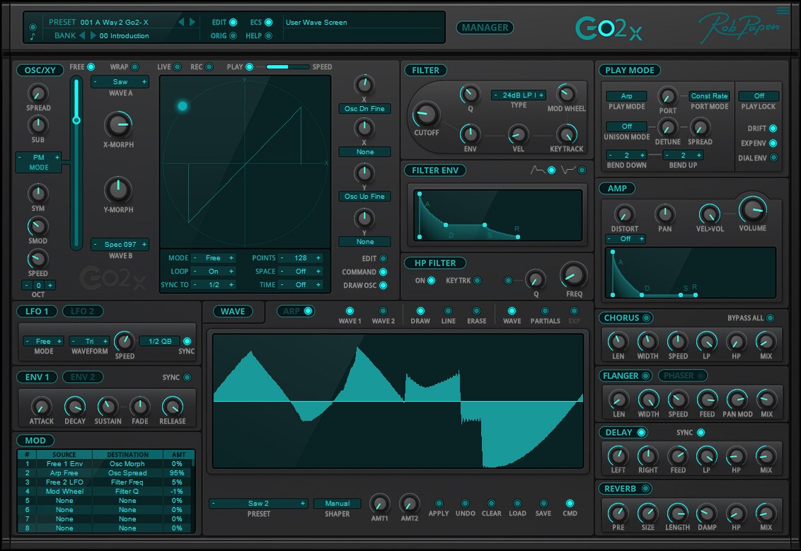Image resolution: width=801 pixels, height=551 pixels.
Task: Click the filter Q knob
Action: click(470, 94)
